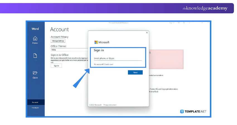Click the Account page heading
The height and width of the screenshot is (125, 237).
(x=59, y=29)
